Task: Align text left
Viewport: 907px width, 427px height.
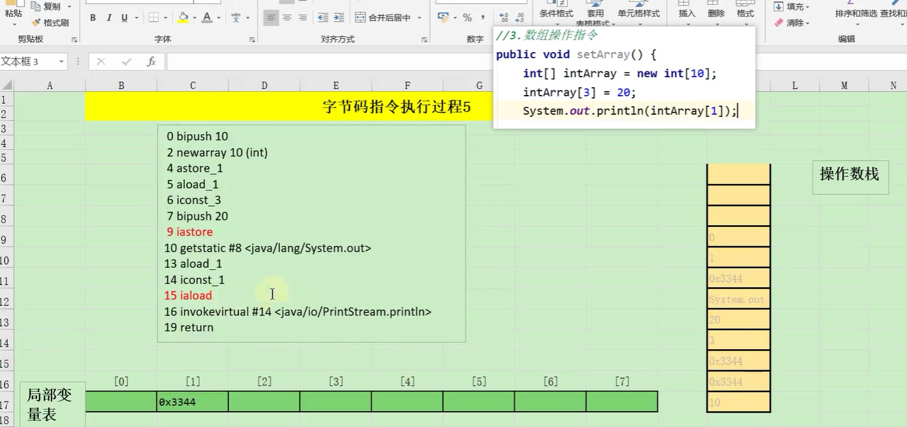Action: point(271,18)
